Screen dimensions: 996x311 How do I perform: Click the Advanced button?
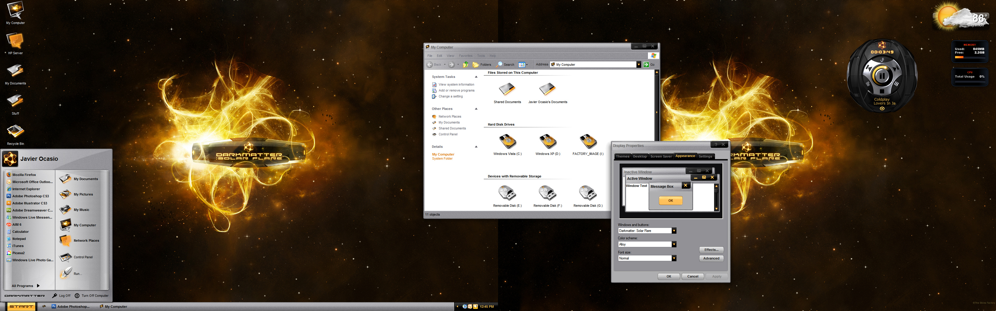coord(711,259)
